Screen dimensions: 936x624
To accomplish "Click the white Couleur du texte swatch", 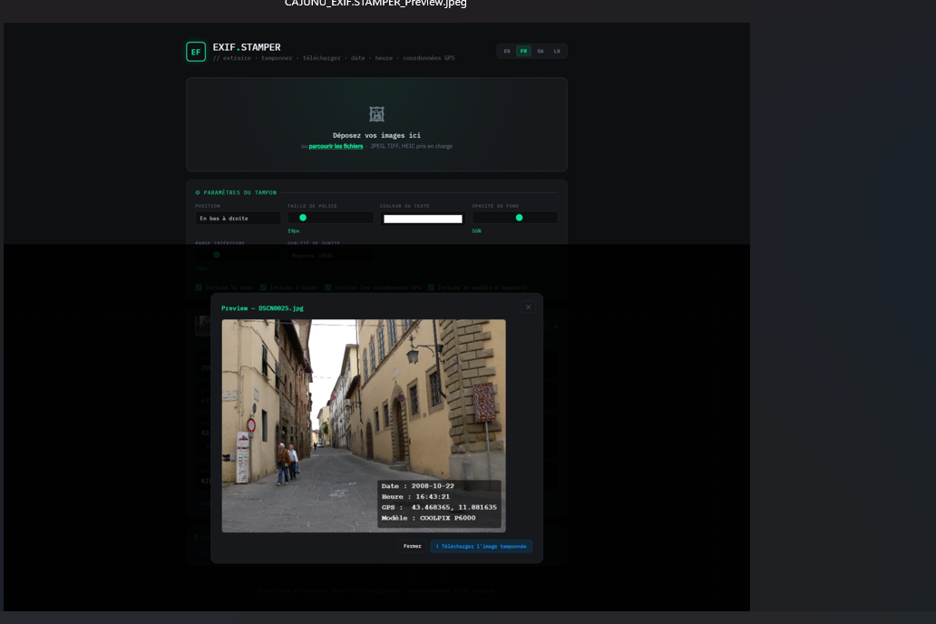I will (423, 219).
